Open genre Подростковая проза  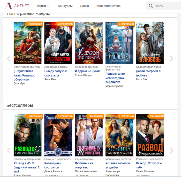pyautogui.click(x=148, y=67)
